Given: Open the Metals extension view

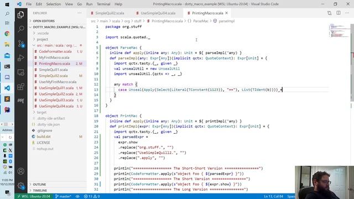Looking at the screenshot, I should coord(21,101).
